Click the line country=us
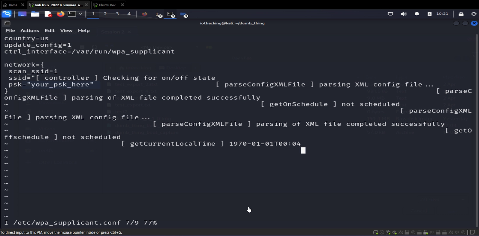 [x=26, y=38]
